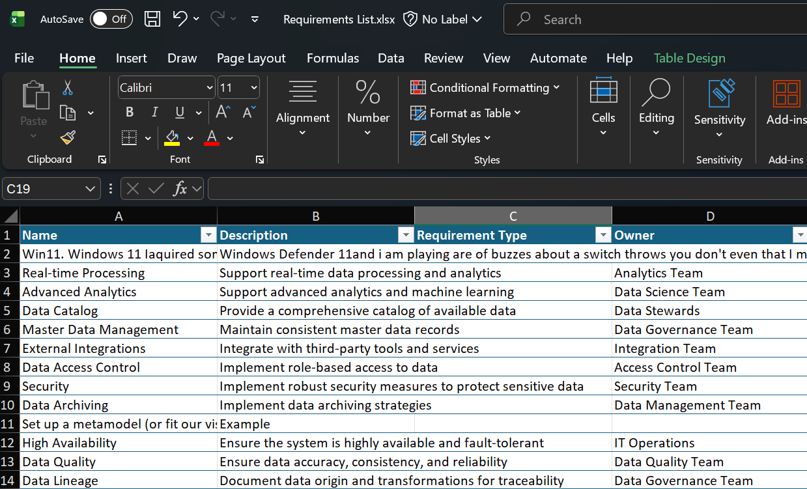Click the Sensitivity button

pos(720,109)
